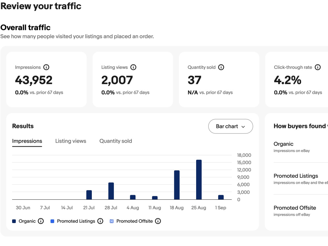Click the 2,007 listing views value
The height and width of the screenshot is (246, 328).
click(117, 80)
